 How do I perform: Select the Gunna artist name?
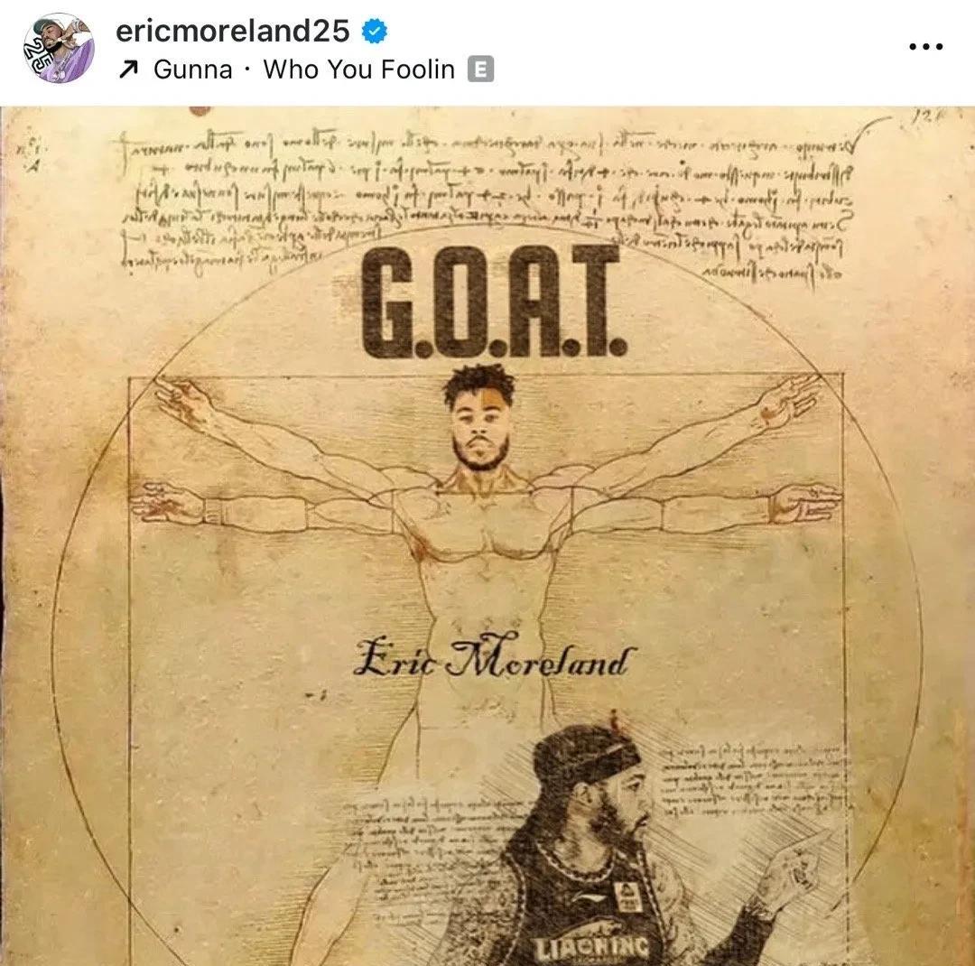pos(193,70)
